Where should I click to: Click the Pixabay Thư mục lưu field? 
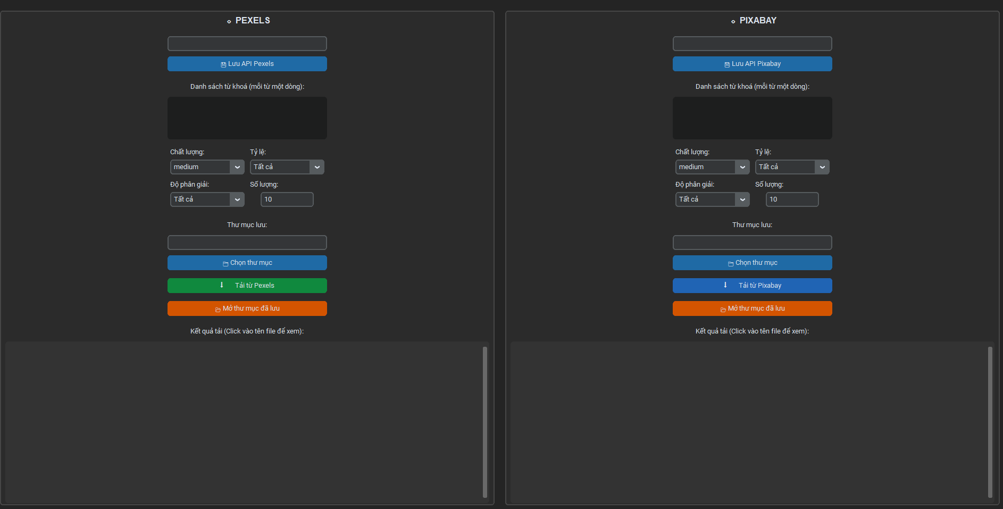pos(752,243)
